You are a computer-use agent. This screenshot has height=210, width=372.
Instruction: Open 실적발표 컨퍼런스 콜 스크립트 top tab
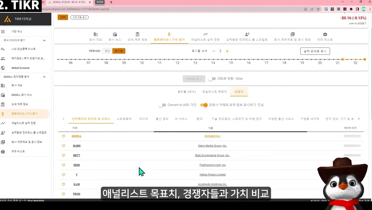[x=247, y=37]
